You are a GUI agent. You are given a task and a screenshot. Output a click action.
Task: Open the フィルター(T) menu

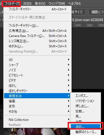[12, 4]
